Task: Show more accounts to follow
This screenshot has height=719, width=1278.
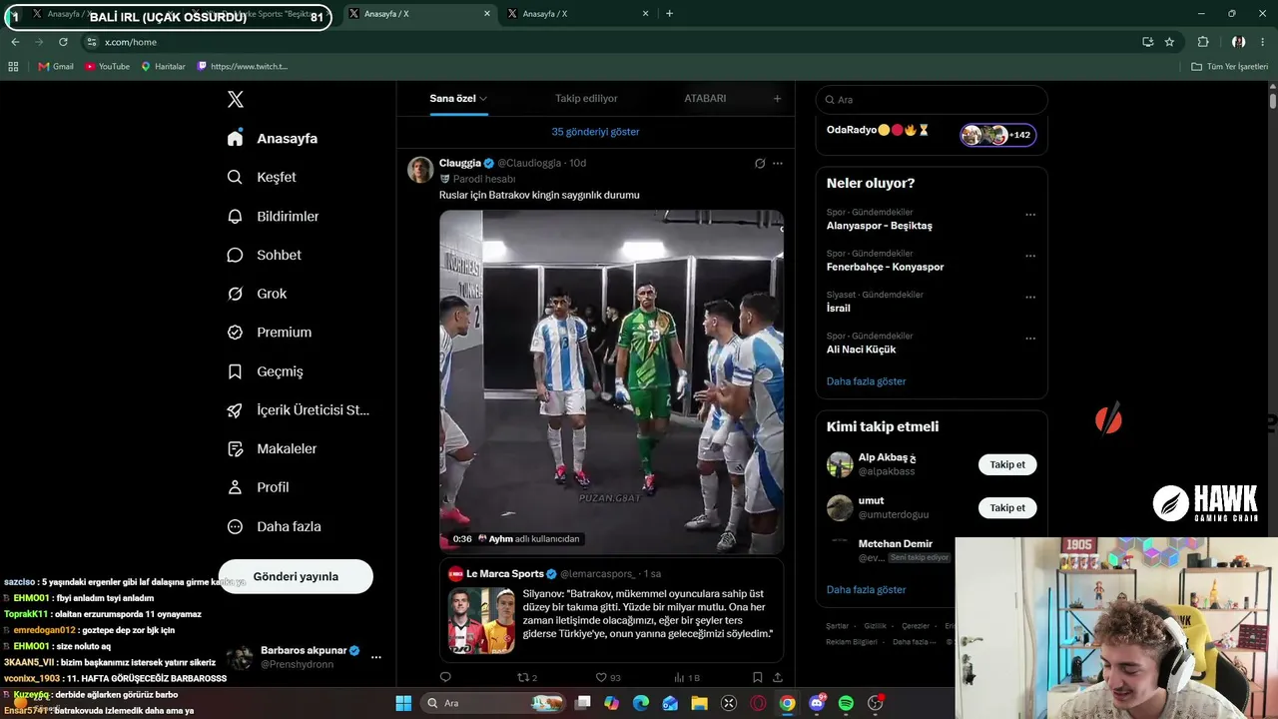Action: click(866, 590)
